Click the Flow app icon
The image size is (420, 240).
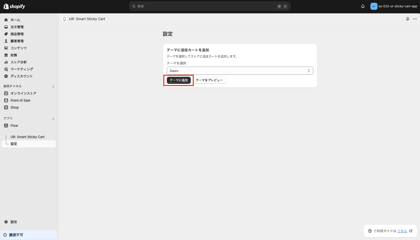(6, 126)
